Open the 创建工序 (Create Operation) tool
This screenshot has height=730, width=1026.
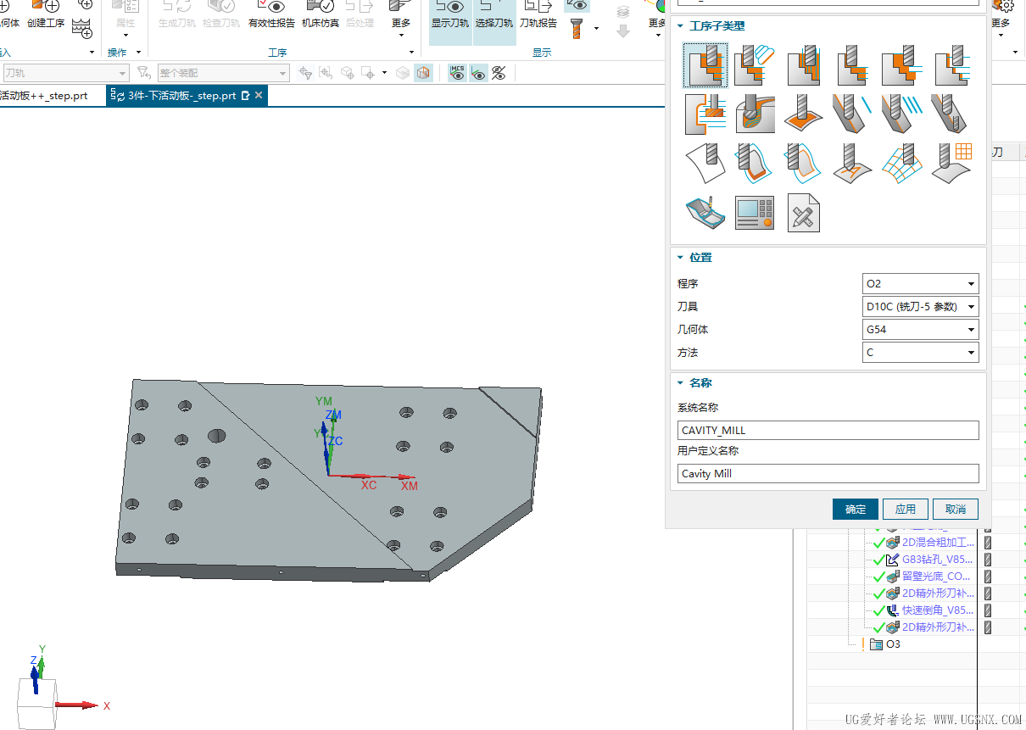[x=46, y=15]
